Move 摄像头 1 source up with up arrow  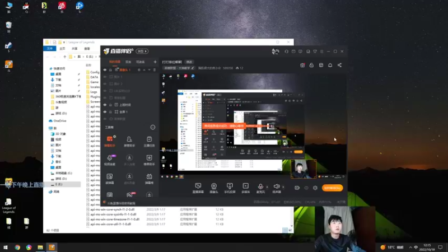click(x=144, y=69)
